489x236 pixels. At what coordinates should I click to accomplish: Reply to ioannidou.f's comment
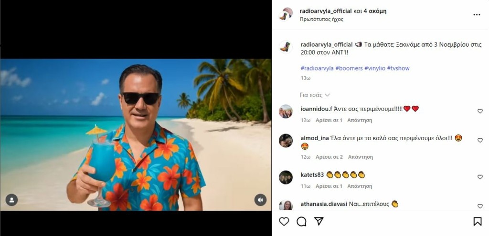point(359,120)
